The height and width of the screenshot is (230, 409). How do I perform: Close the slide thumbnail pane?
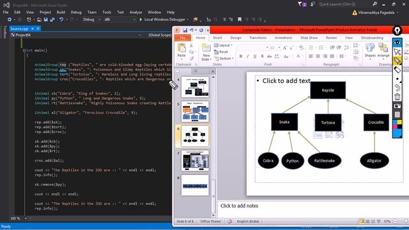click(x=213, y=71)
